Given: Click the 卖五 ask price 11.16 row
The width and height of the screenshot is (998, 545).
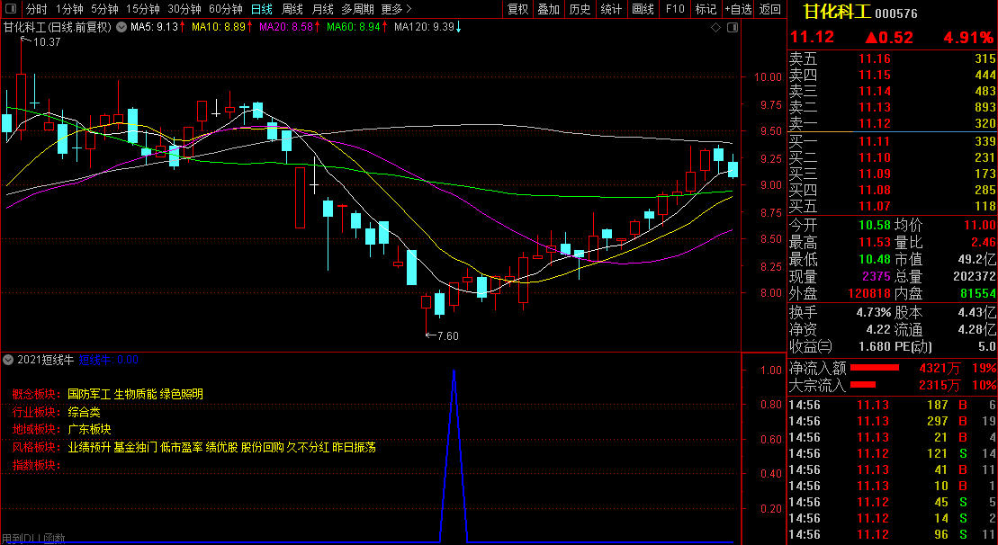Looking at the screenshot, I should pos(893,59).
